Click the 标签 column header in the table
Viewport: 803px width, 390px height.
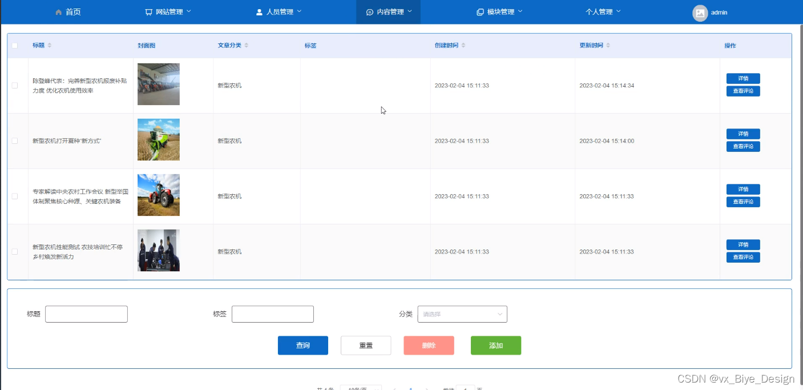[x=310, y=46]
